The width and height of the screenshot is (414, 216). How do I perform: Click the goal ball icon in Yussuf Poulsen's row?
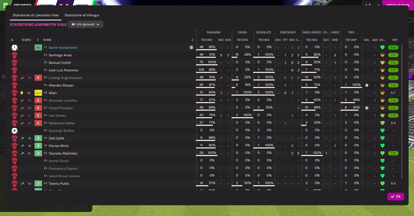click(367, 108)
